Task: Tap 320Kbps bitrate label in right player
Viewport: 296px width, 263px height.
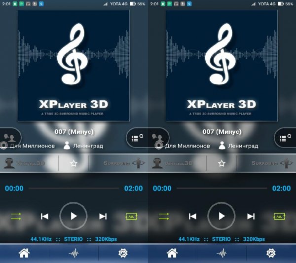Action: (254, 239)
